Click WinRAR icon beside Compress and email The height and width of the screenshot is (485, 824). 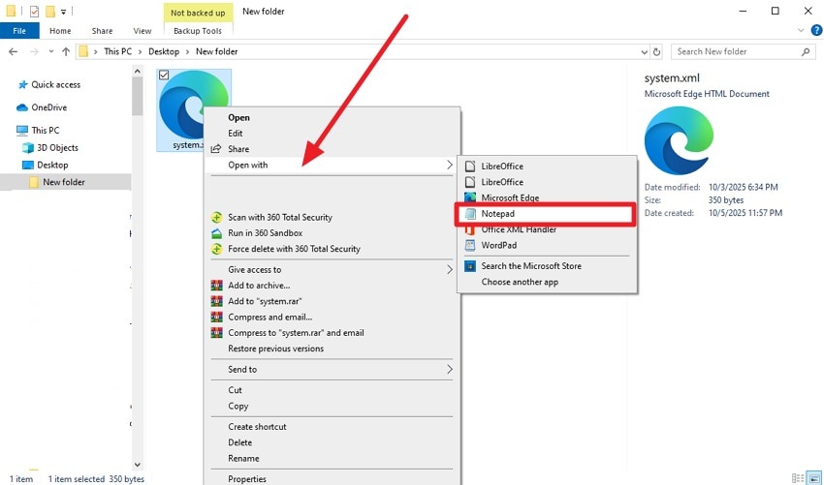pyautogui.click(x=216, y=317)
